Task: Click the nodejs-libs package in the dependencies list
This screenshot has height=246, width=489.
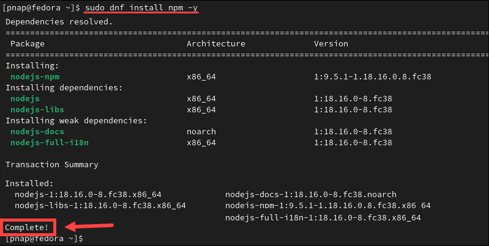Action: [x=37, y=109]
